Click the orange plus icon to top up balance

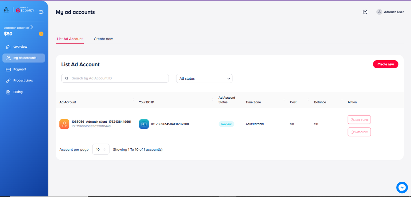41,34
